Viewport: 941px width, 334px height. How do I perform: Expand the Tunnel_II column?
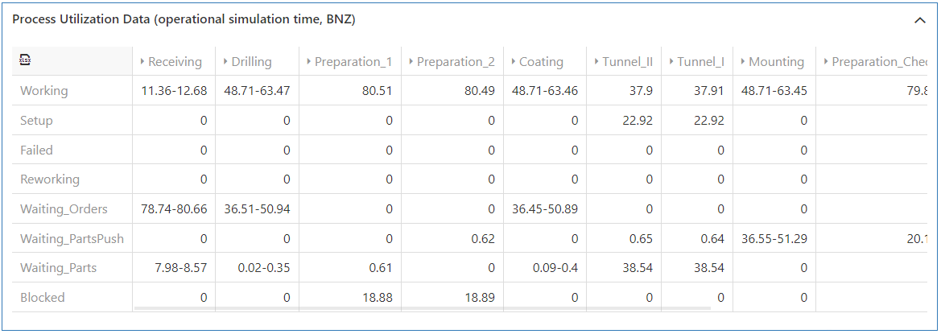596,62
